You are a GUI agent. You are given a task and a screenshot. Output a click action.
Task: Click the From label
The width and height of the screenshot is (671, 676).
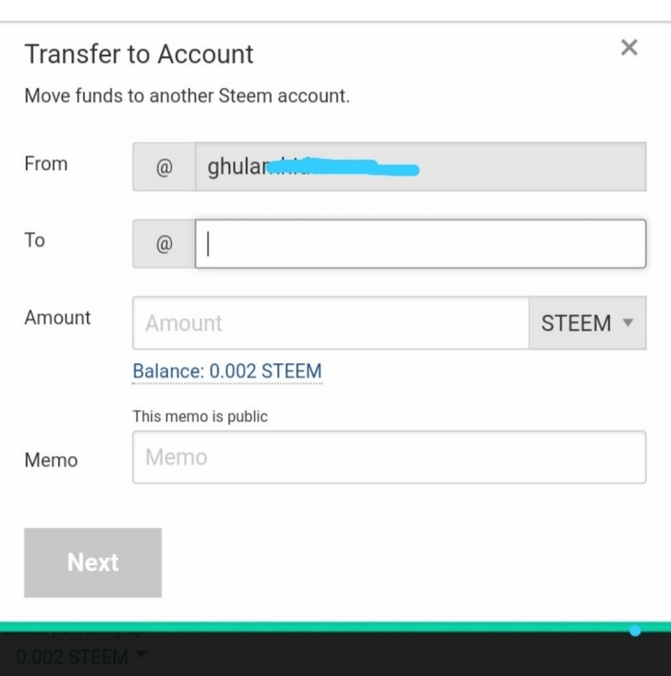click(46, 164)
